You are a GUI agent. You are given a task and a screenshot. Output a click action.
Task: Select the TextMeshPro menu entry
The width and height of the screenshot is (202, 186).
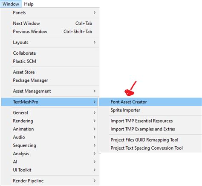pyautogui.click(x=49, y=102)
